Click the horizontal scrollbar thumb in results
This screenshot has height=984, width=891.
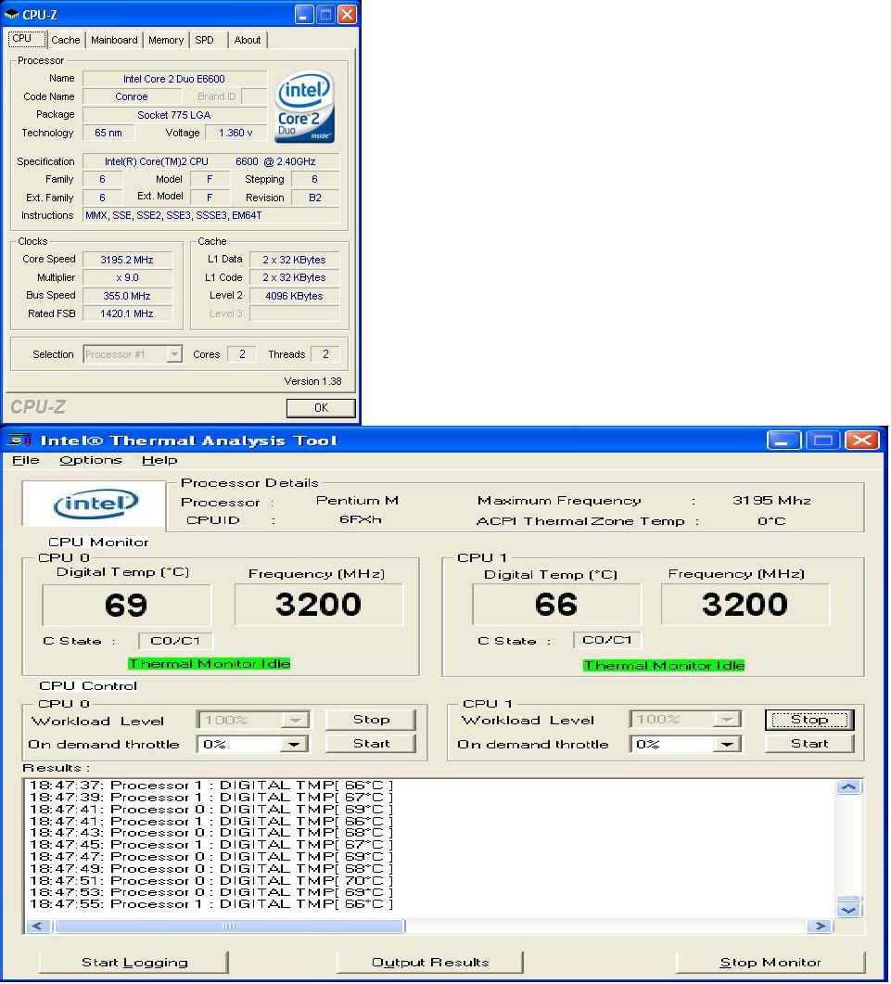230,926
